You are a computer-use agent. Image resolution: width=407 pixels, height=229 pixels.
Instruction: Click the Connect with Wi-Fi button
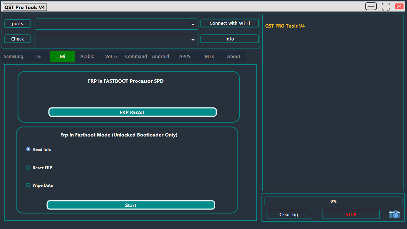(229, 23)
